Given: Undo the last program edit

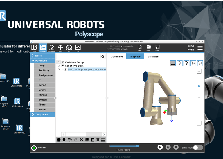Looking at the screenshot, I should 70,140.
